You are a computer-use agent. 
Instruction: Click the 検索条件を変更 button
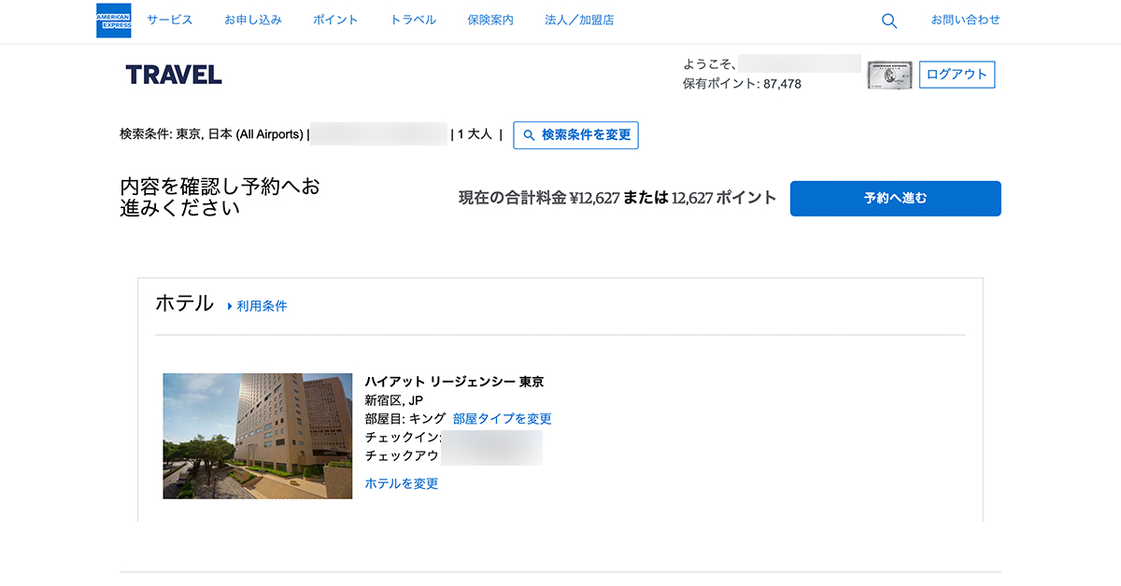[x=575, y=134]
